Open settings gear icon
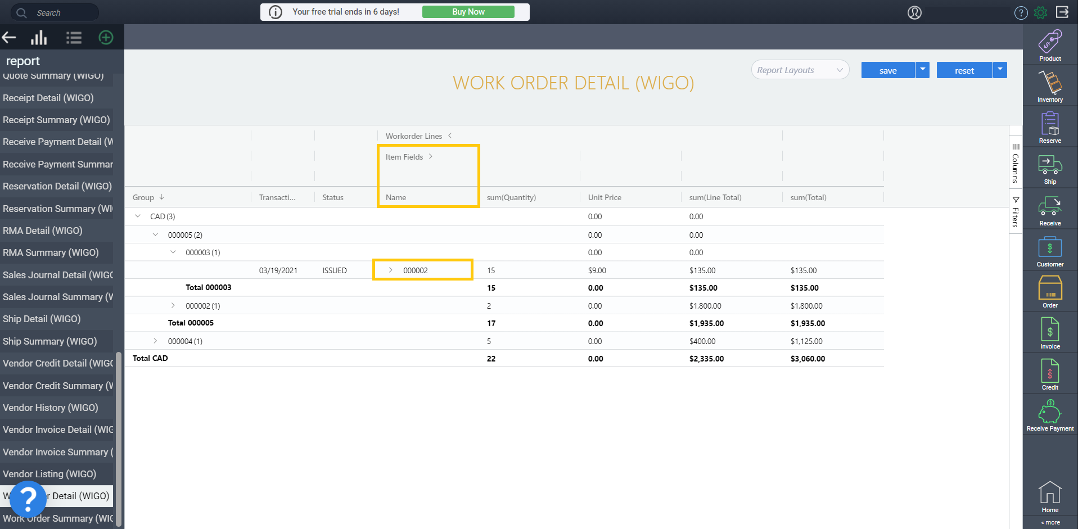Screen dimensions: 1078x529 coord(1040,12)
